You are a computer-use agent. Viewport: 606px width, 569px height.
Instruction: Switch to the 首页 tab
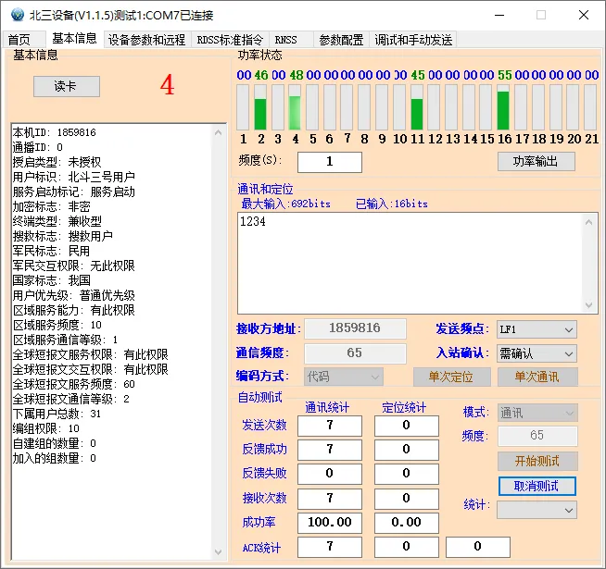point(19,40)
